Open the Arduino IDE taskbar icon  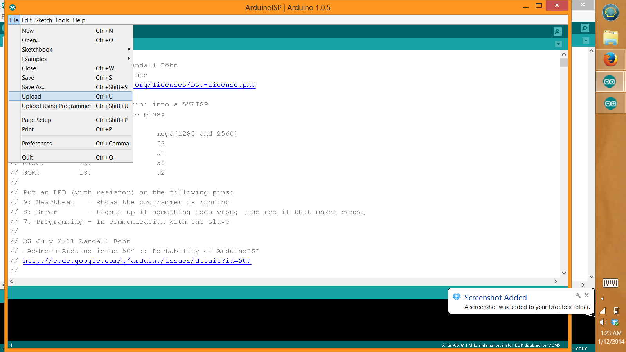click(x=610, y=81)
